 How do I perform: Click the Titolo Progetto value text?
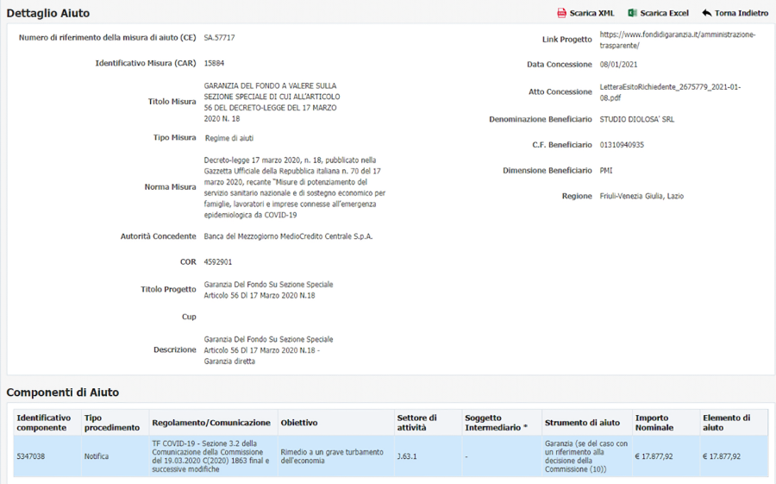[x=268, y=290]
